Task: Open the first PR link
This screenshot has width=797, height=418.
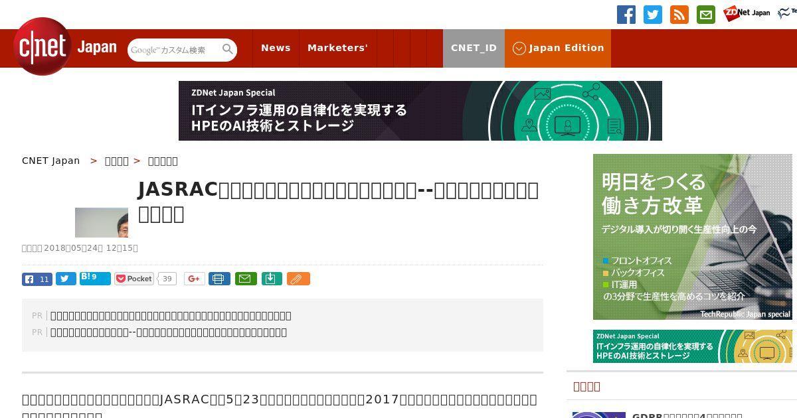Action: (171, 316)
